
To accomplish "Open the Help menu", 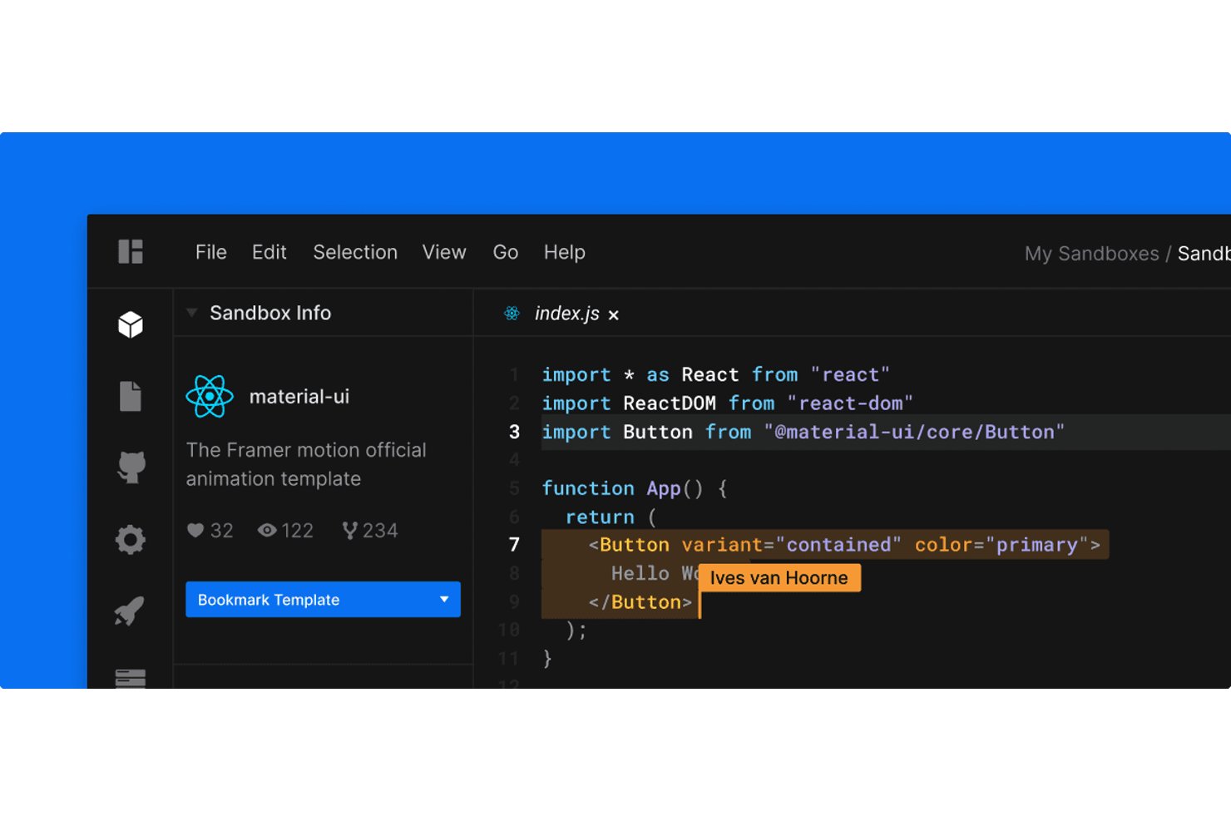I will pyautogui.click(x=565, y=252).
